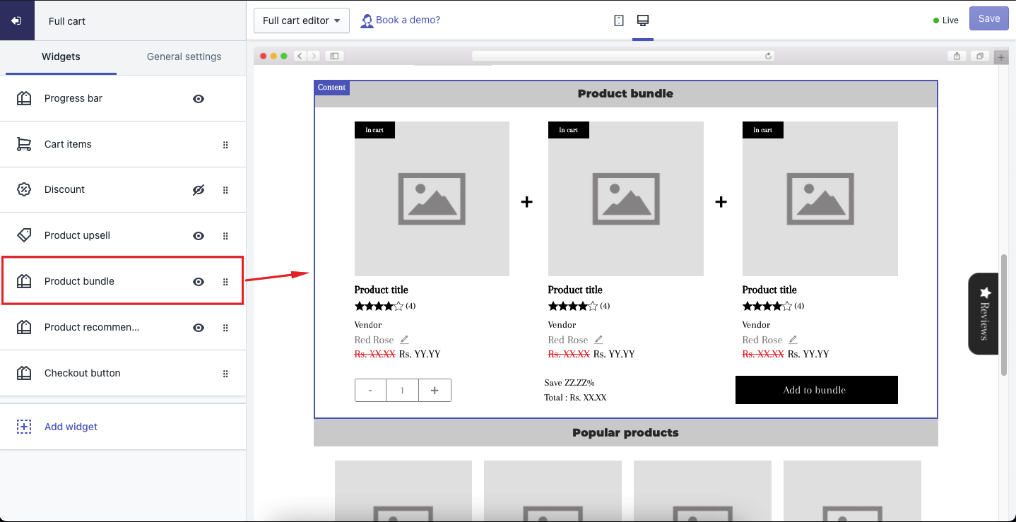Click the Save ZZ.ZZ% text
Screen dimensions: 1016x522
(x=569, y=383)
